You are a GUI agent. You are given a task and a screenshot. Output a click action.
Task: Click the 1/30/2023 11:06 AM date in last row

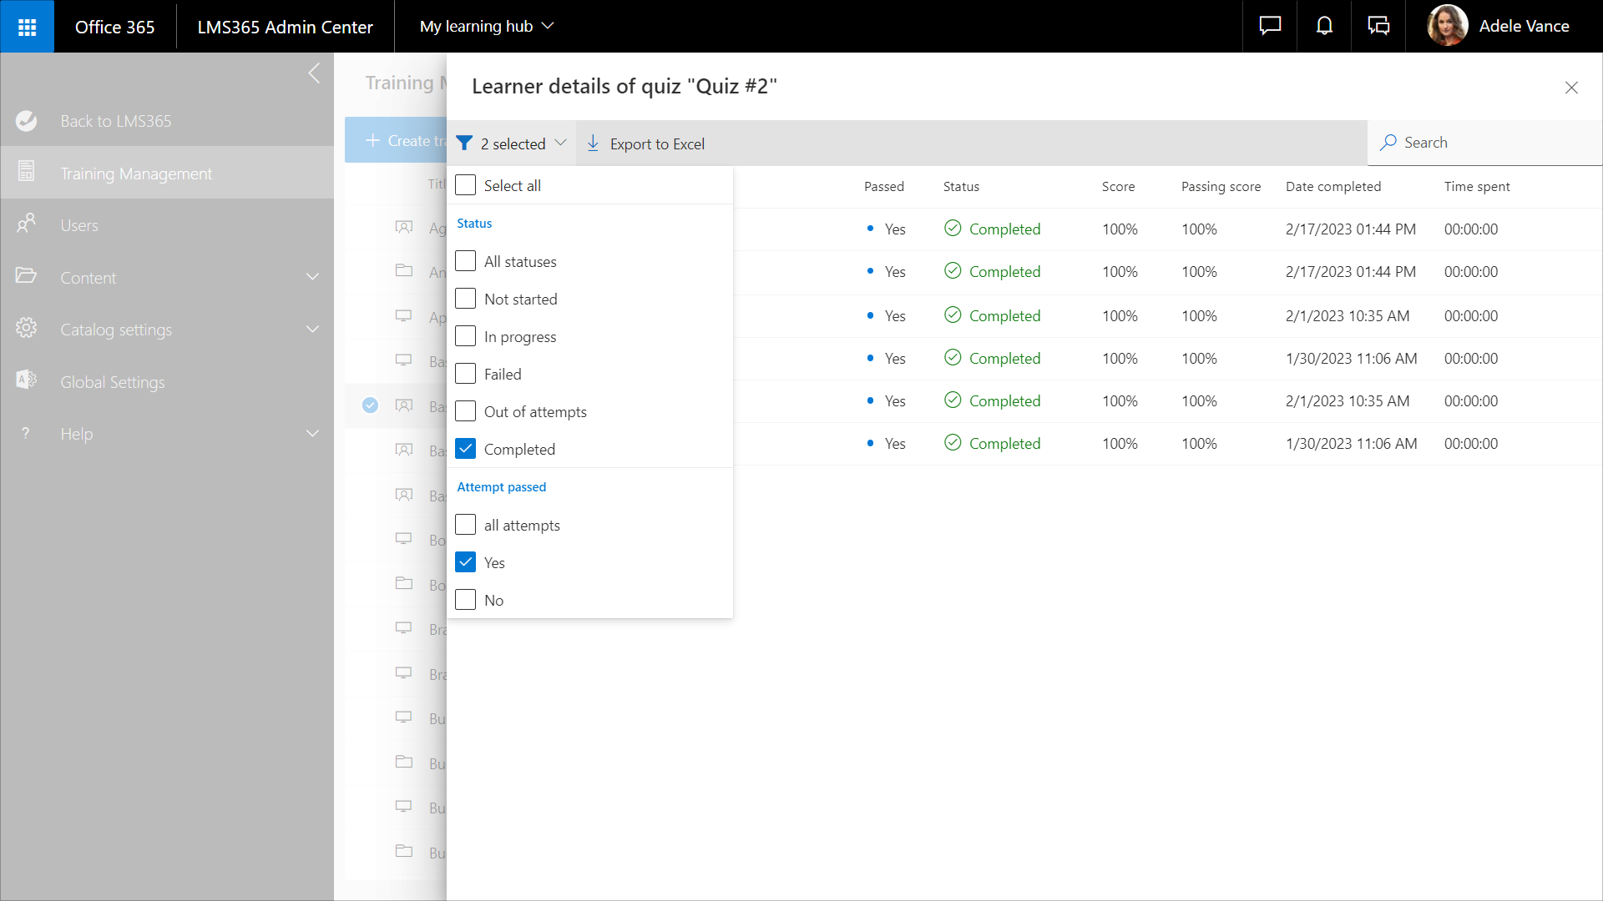[1351, 443]
